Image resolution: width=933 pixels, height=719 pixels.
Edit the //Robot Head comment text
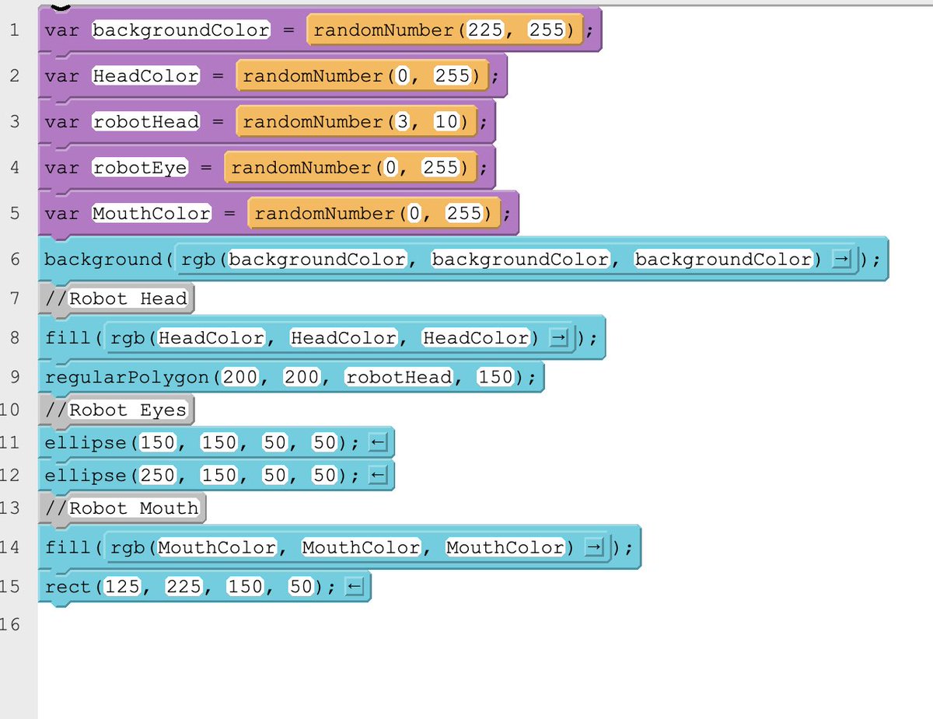click(x=128, y=298)
